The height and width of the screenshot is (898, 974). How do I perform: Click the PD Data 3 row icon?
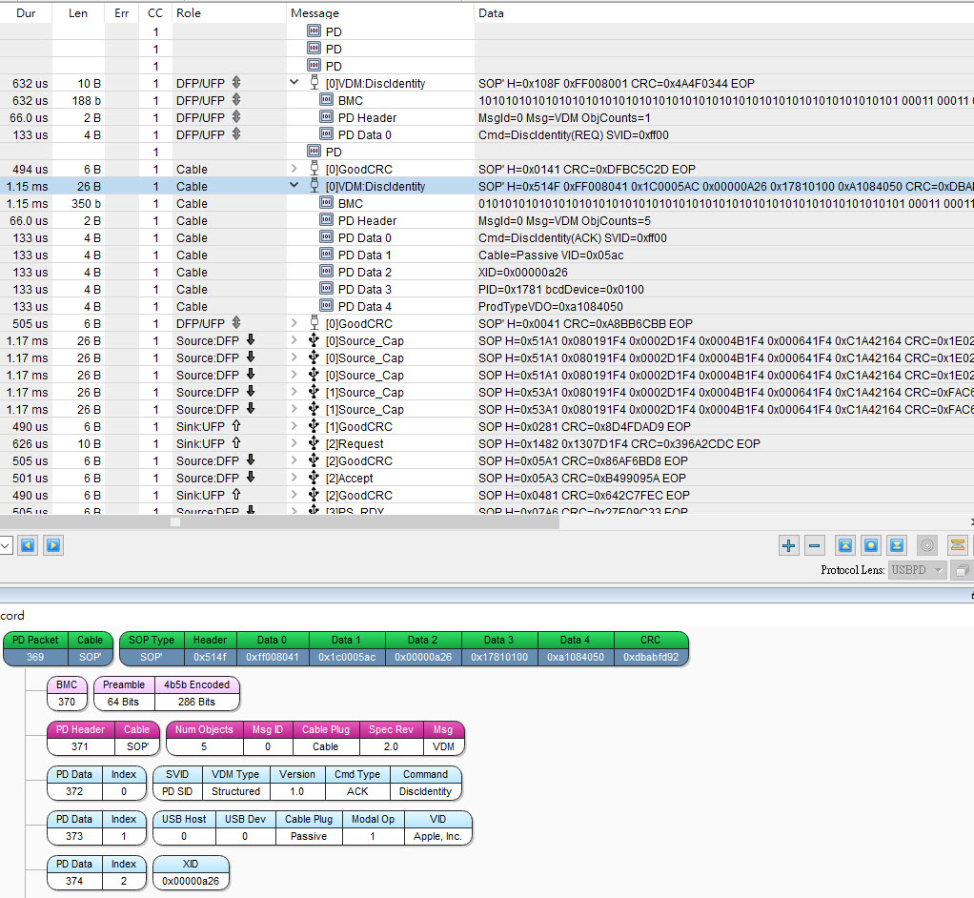point(326,288)
